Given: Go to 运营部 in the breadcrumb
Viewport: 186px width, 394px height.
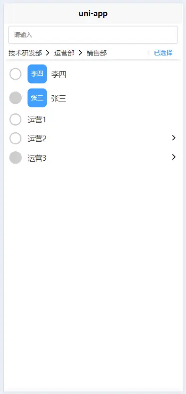Looking at the screenshot, I should (64, 53).
